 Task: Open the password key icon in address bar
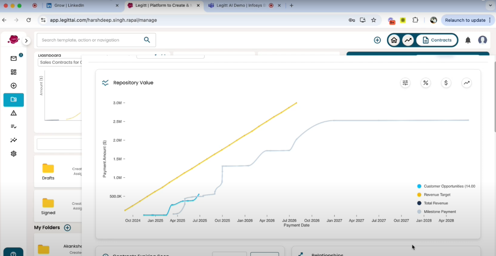tap(352, 20)
